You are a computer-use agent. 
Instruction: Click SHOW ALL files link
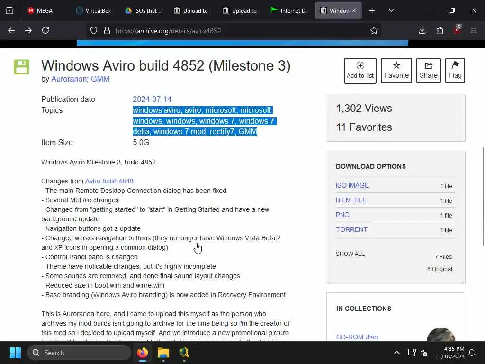tap(350, 254)
